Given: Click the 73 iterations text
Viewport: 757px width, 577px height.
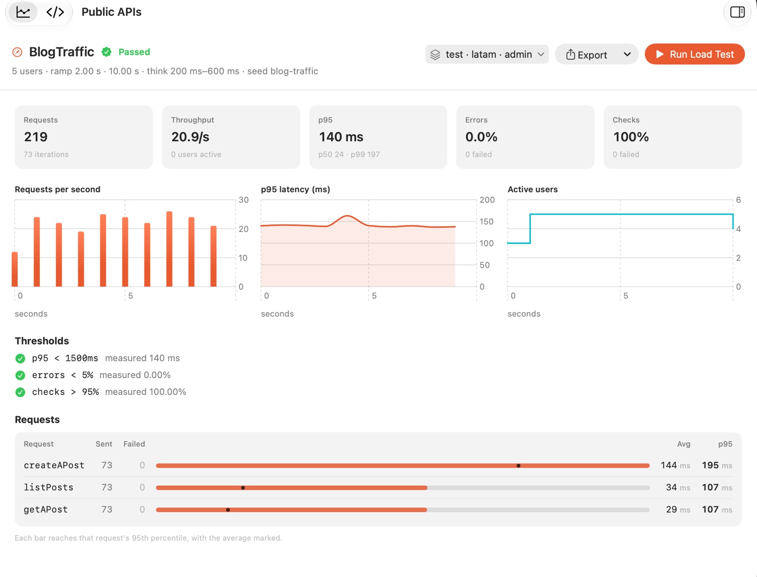Looking at the screenshot, I should coord(46,155).
